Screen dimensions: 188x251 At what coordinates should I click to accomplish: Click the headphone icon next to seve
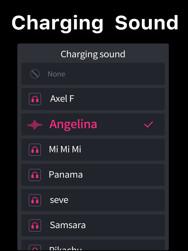[35, 200]
